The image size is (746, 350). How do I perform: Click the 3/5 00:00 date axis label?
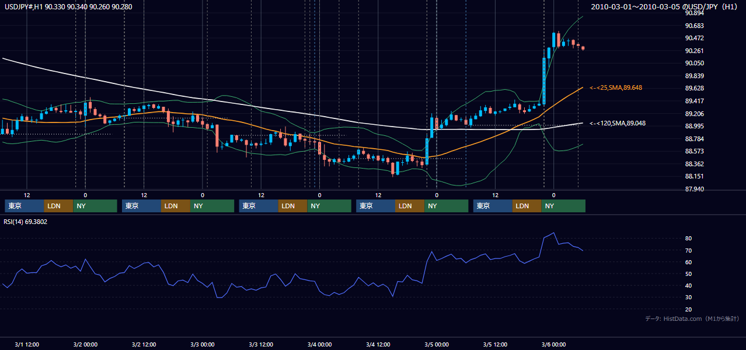click(x=436, y=344)
